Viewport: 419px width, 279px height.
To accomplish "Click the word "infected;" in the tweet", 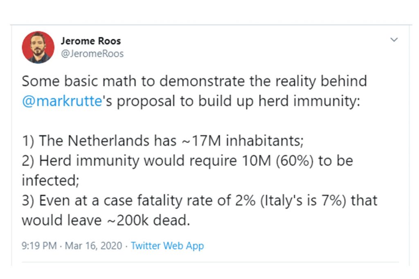I will 50,180.
